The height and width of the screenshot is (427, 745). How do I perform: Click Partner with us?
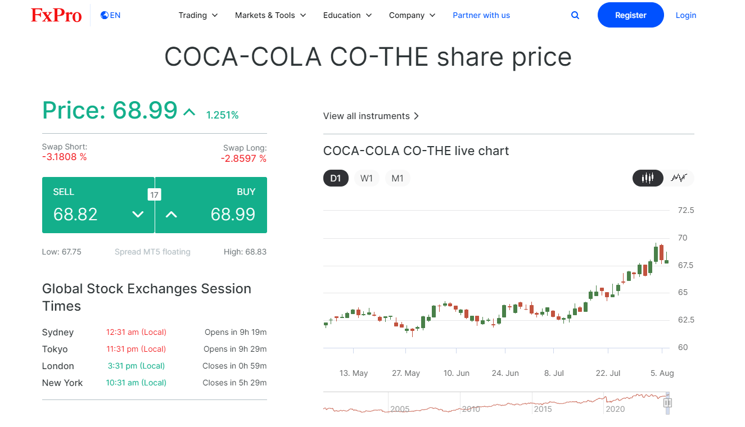click(481, 15)
